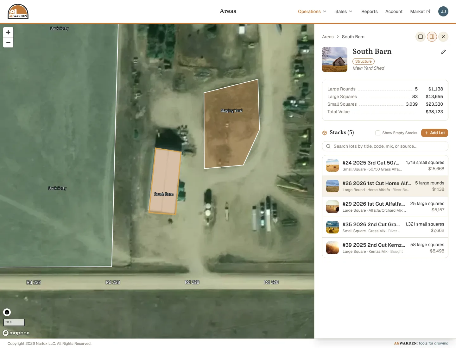This screenshot has width=456, height=348.
Task: Click the Total Value $38,123 amount
Action: click(434, 112)
